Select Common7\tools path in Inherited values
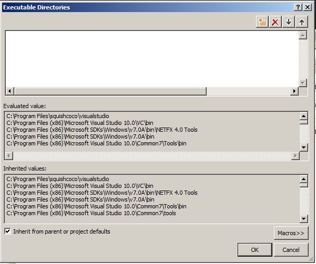 tap(91, 213)
